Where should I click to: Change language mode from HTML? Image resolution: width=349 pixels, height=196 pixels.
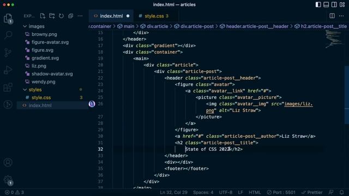point(255,192)
